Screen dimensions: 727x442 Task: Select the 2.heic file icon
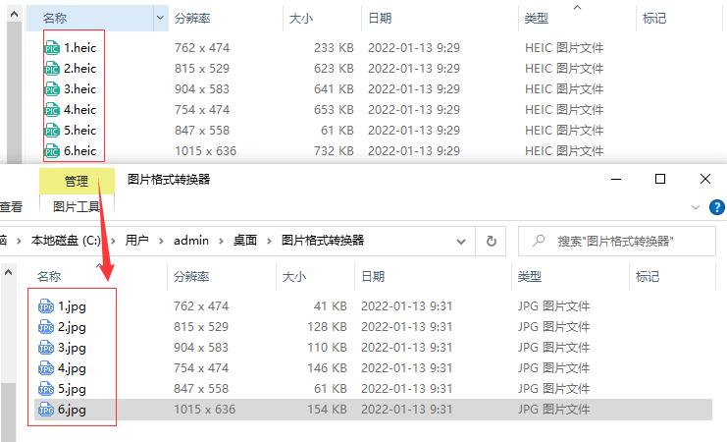[x=52, y=69]
